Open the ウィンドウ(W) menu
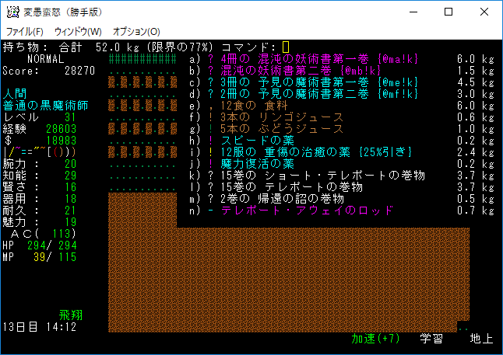Image resolution: width=503 pixels, height=355 pixels. pos(78,31)
